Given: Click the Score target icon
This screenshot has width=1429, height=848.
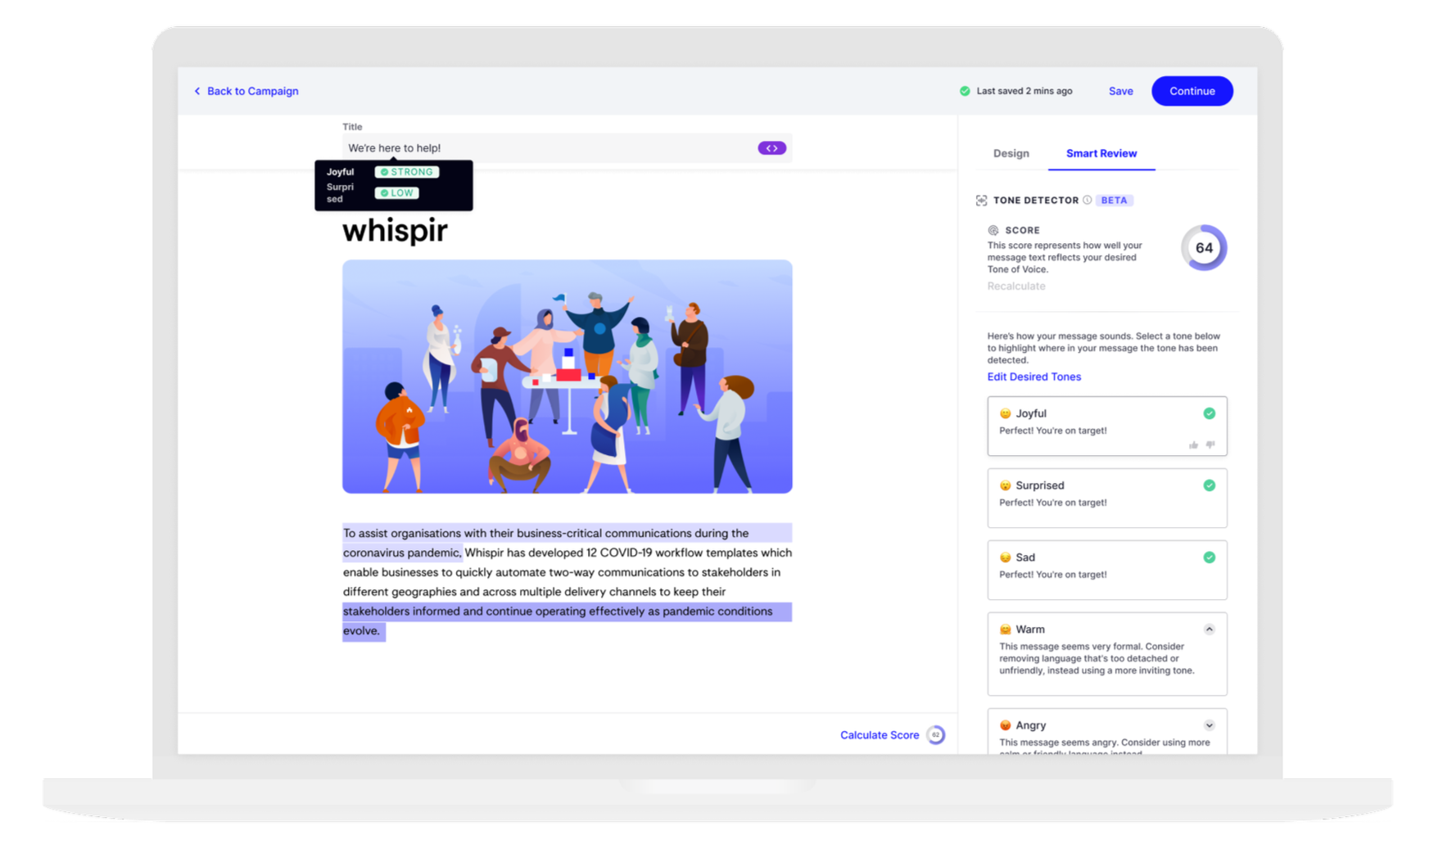Looking at the screenshot, I should pyautogui.click(x=993, y=230).
